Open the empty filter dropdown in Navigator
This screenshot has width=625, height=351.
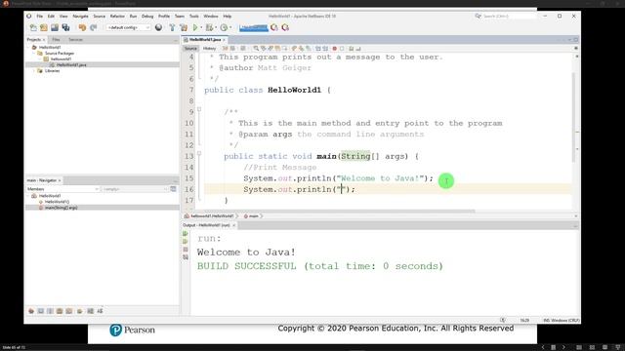point(135,189)
